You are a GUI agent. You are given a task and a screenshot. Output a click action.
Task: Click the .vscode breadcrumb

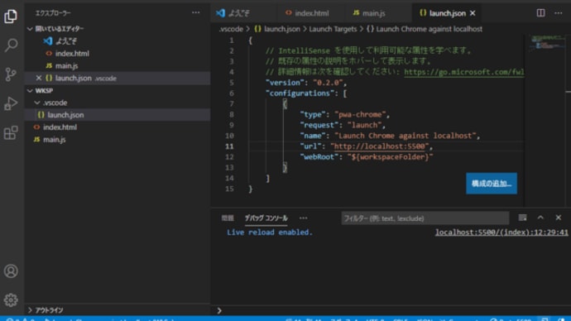point(231,29)
